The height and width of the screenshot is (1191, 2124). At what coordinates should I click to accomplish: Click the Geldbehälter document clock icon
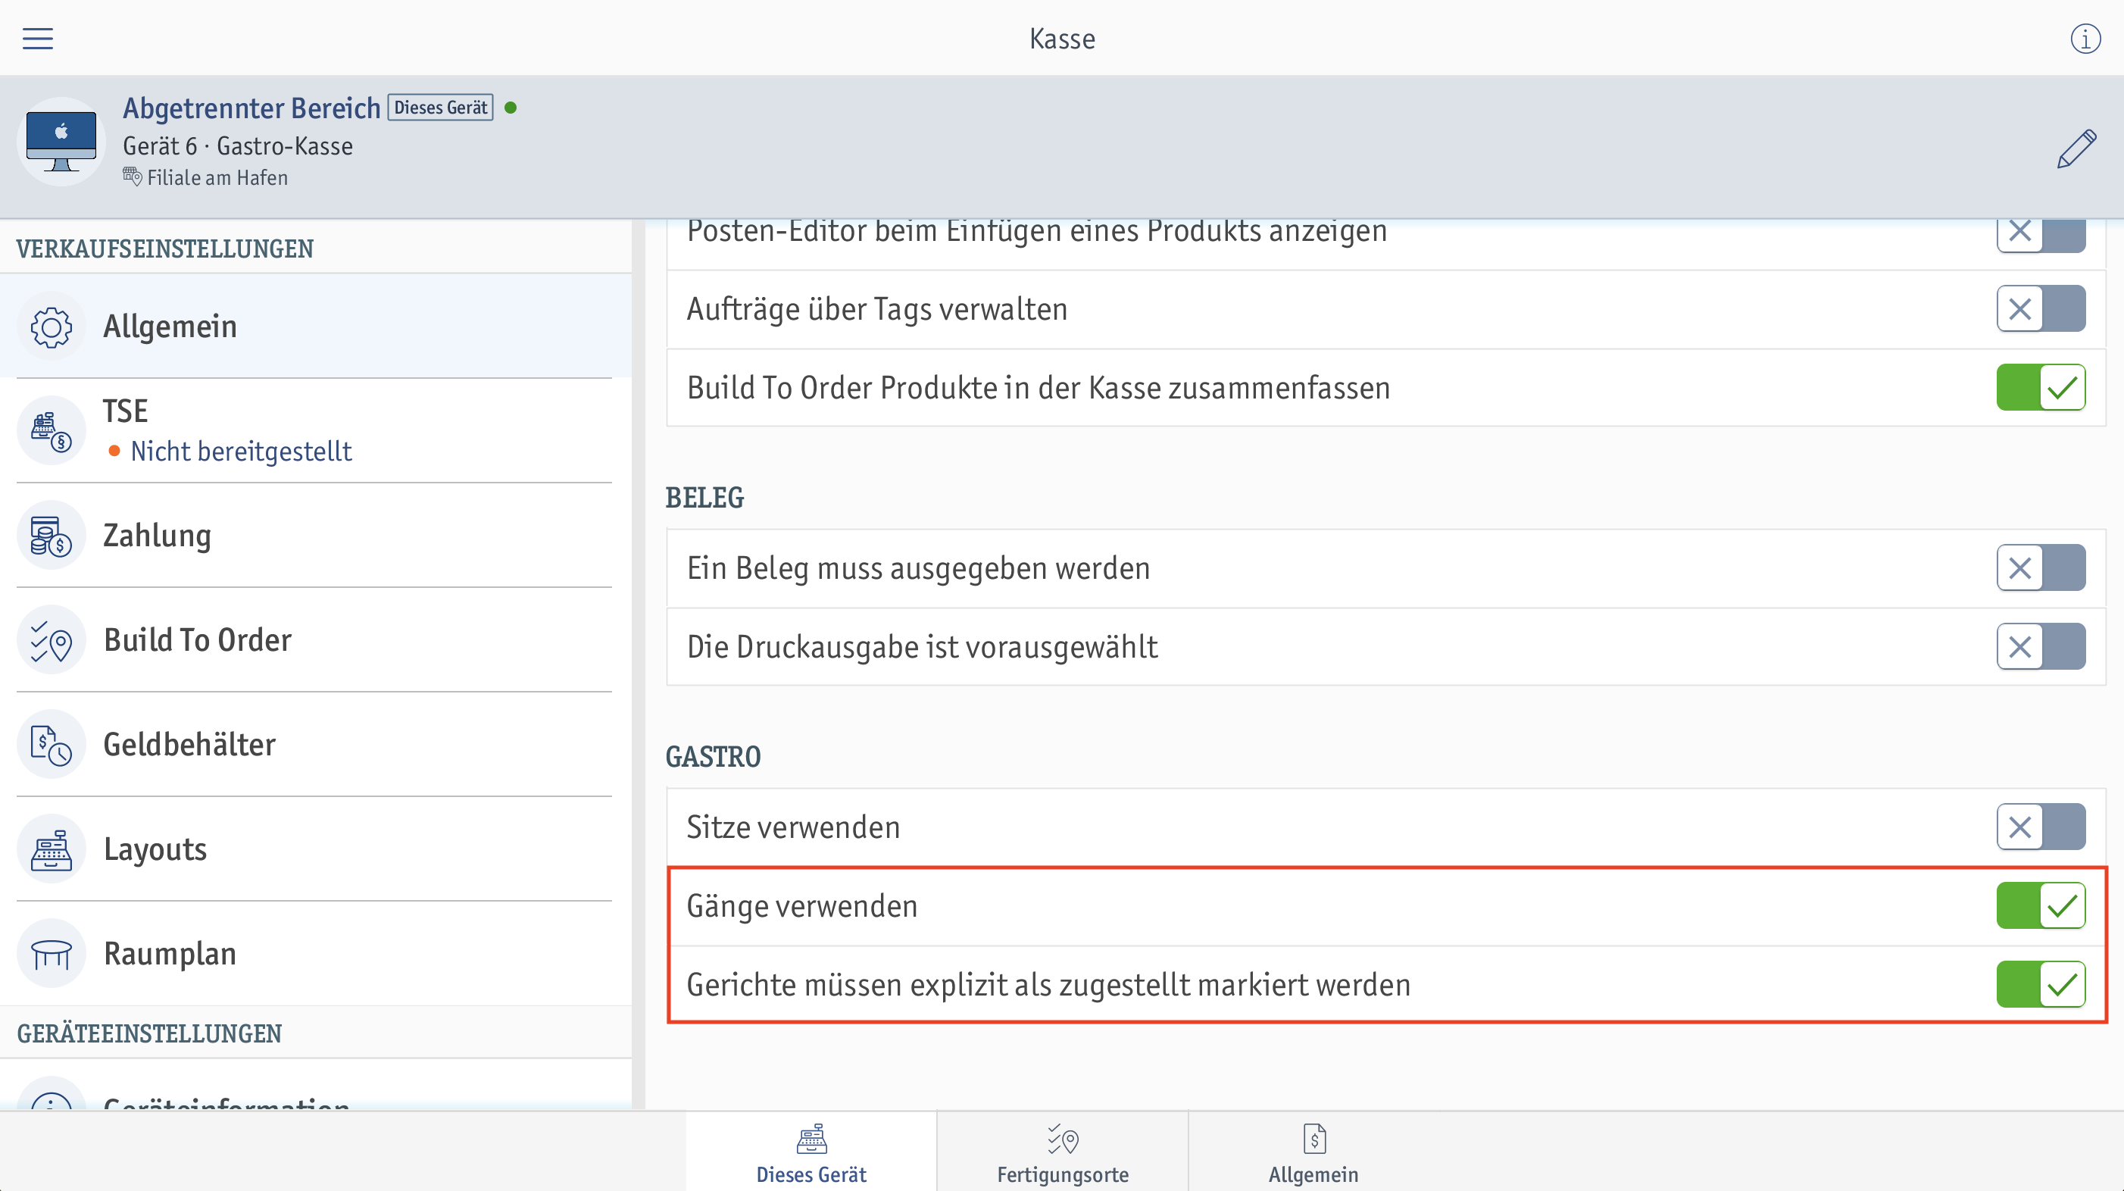pos(51,744)
